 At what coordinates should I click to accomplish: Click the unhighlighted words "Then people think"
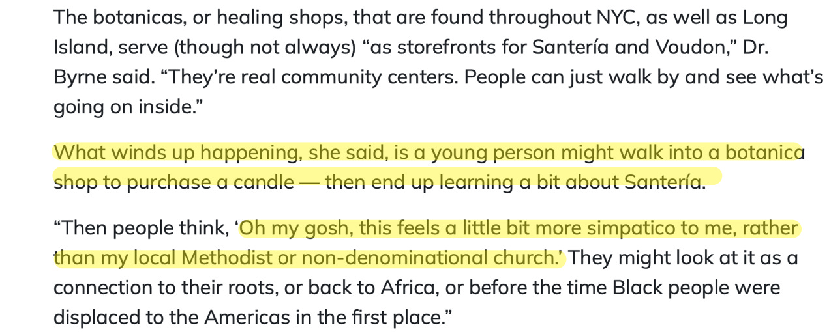click(x=140, y=228)
